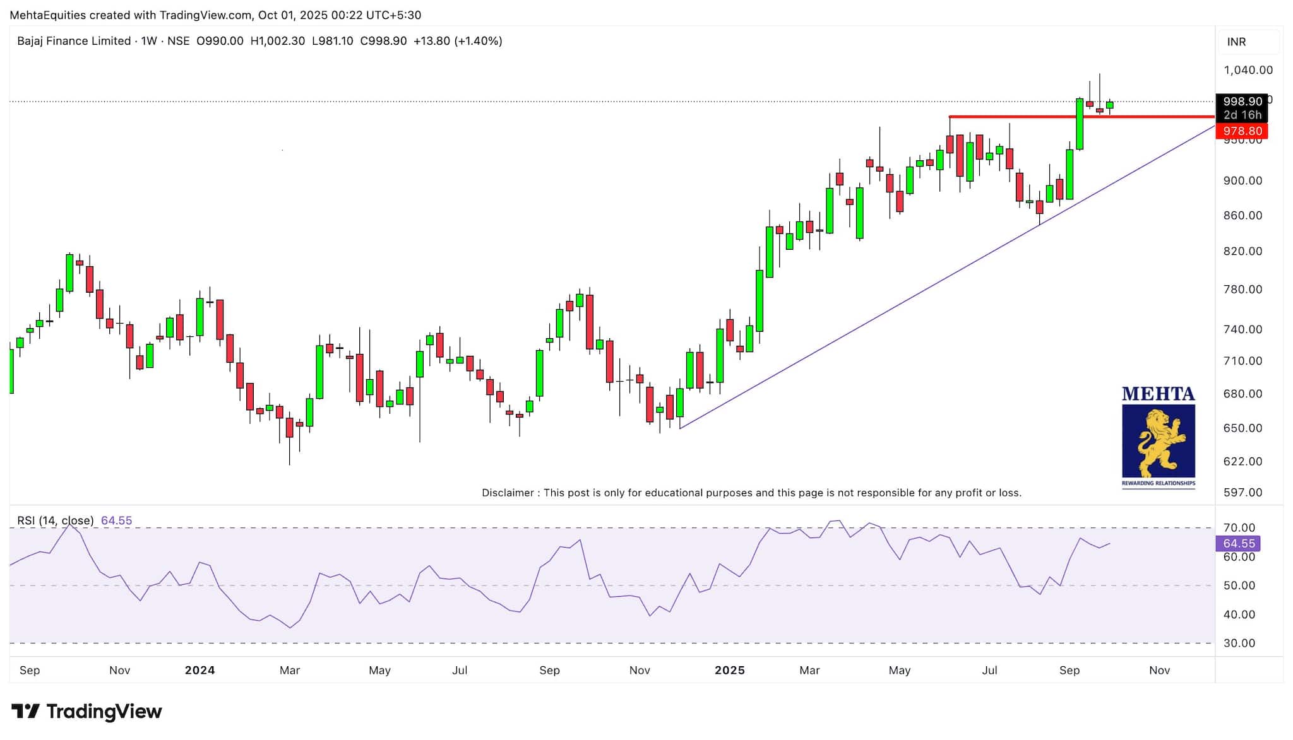Image resolution: width=1293 pixels, height=740 pixels.
Task: Click the red horizontal resistance line
Action: tap(1023, 117)
